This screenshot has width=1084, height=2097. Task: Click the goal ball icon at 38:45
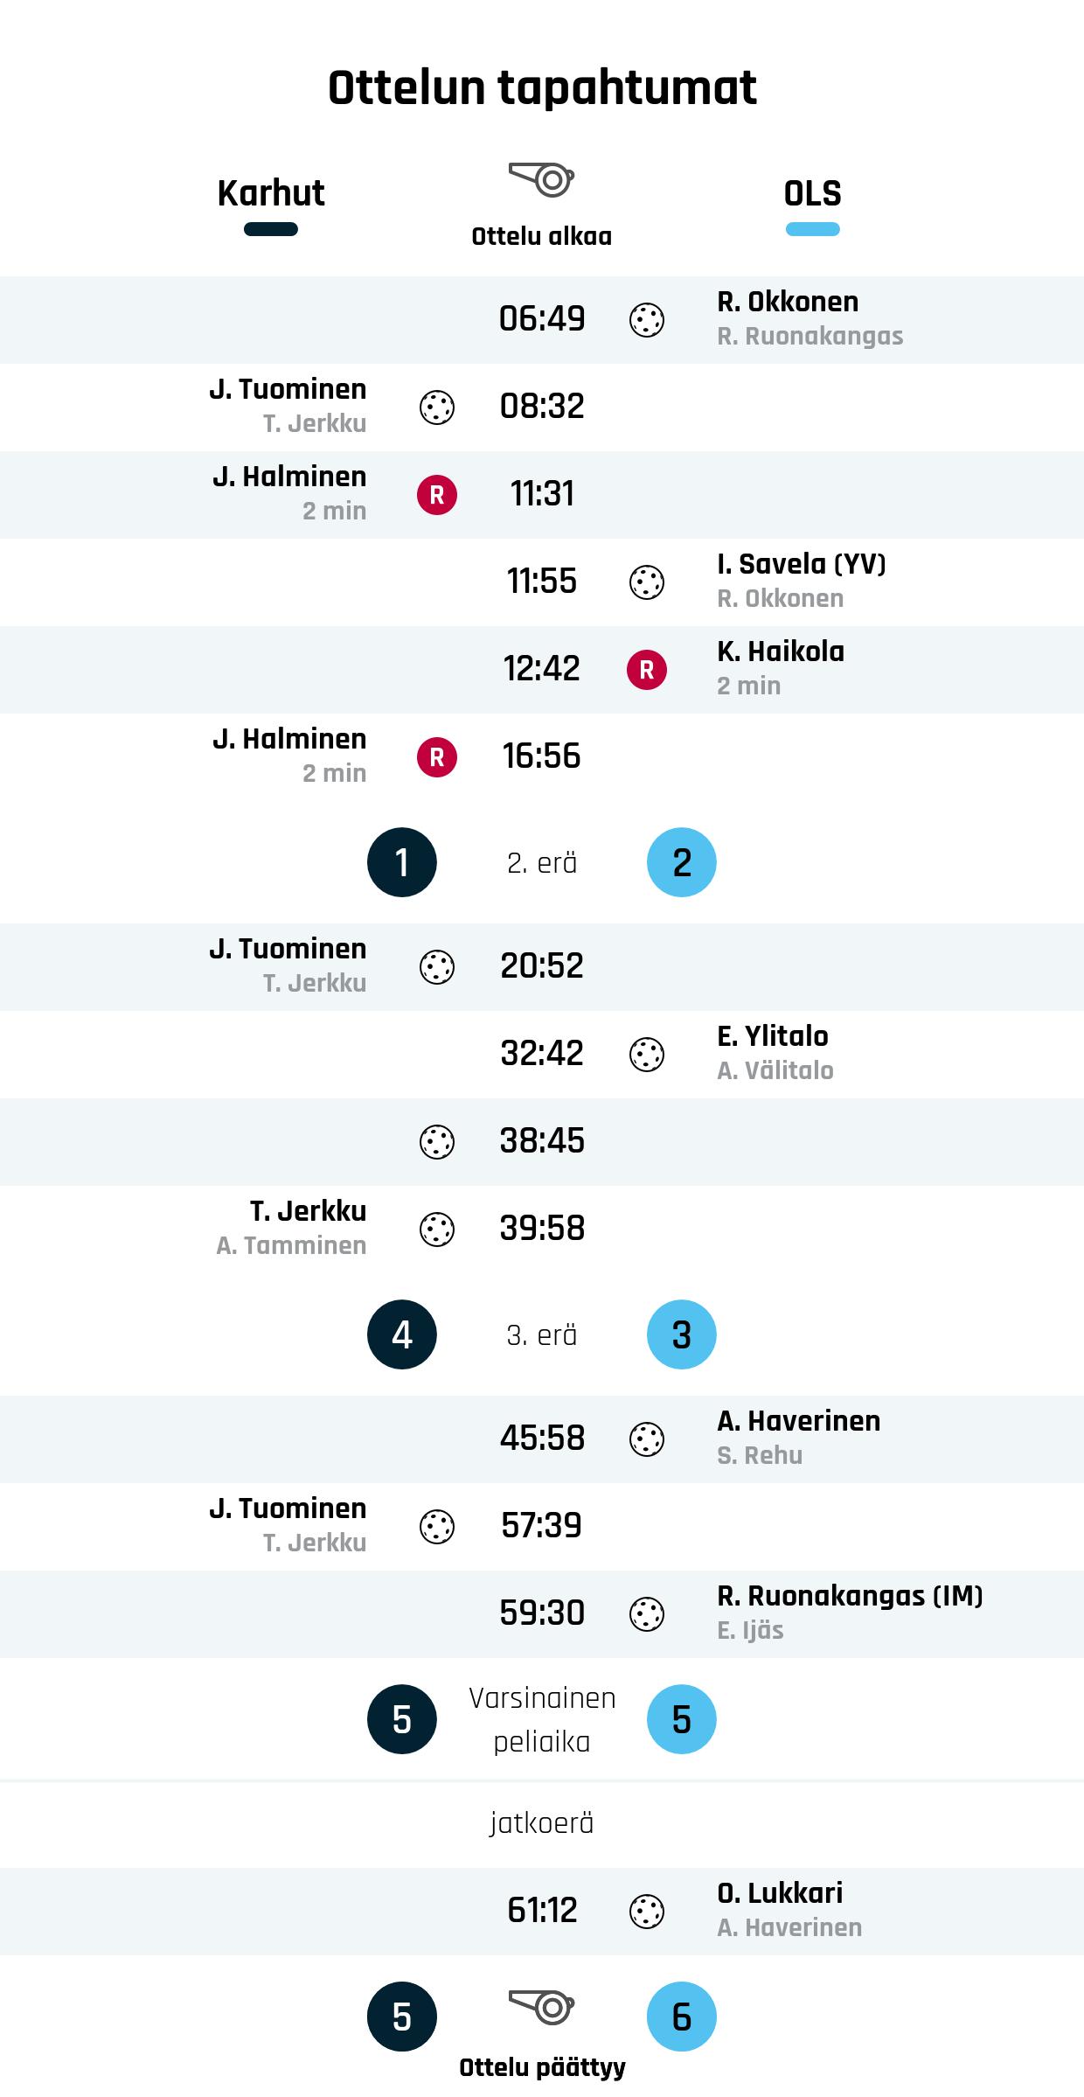437,1141
